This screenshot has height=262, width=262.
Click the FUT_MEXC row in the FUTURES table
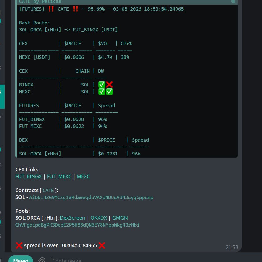30,126
